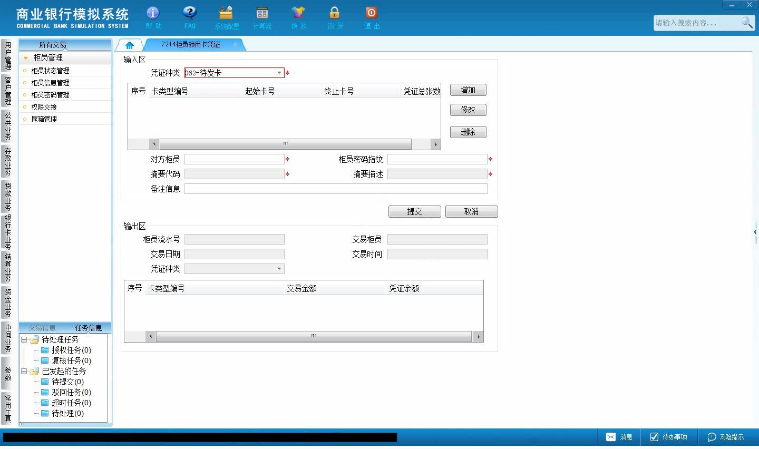Click the 对方柜员 input field
The height and width of the screenshot is (449, 759).
click(235, 159)
